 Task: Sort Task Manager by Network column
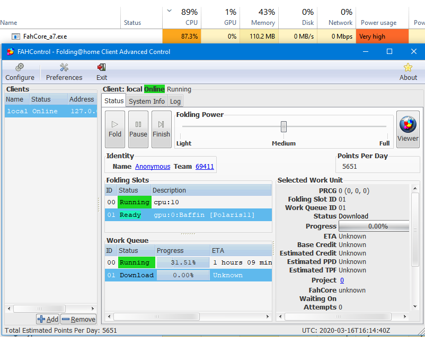click(337, 17)
